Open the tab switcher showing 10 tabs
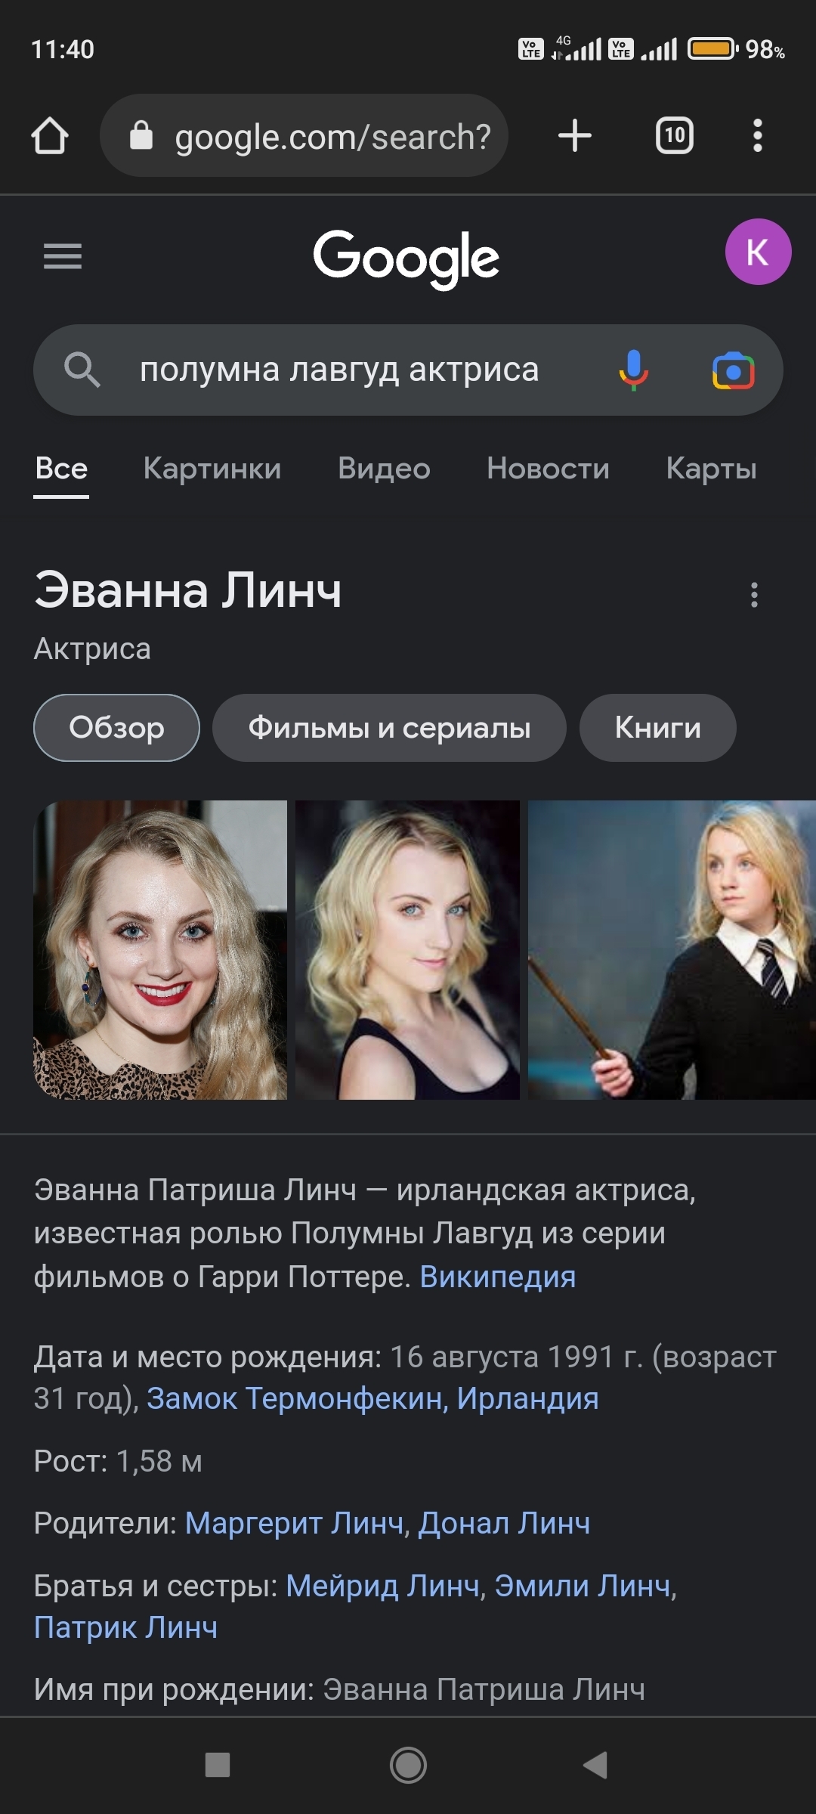 point(674,136)
